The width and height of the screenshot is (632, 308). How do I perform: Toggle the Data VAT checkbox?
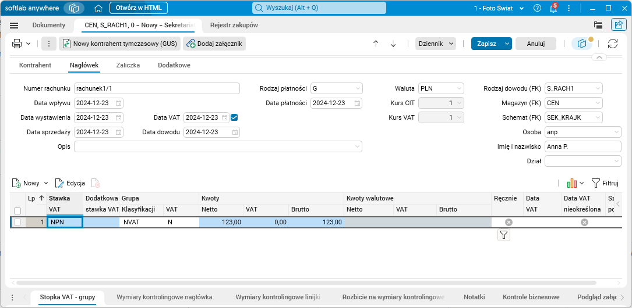click(x=234, y=117)
